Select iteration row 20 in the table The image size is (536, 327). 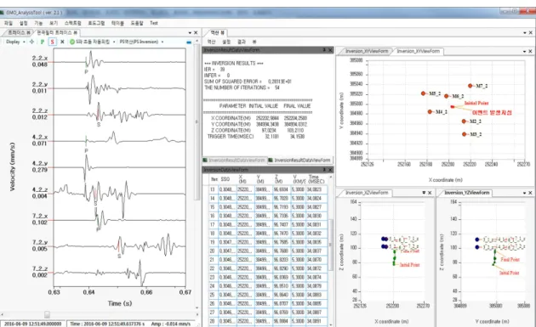click(268, 251)
